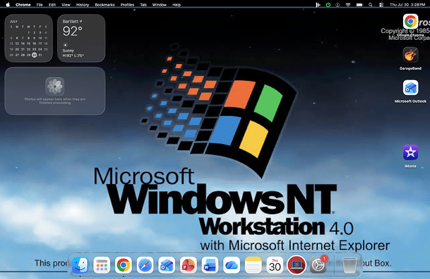The width and height of the screenshot is (430, 279).
Task: Open the View menu
Action: (x=66, y=4)
